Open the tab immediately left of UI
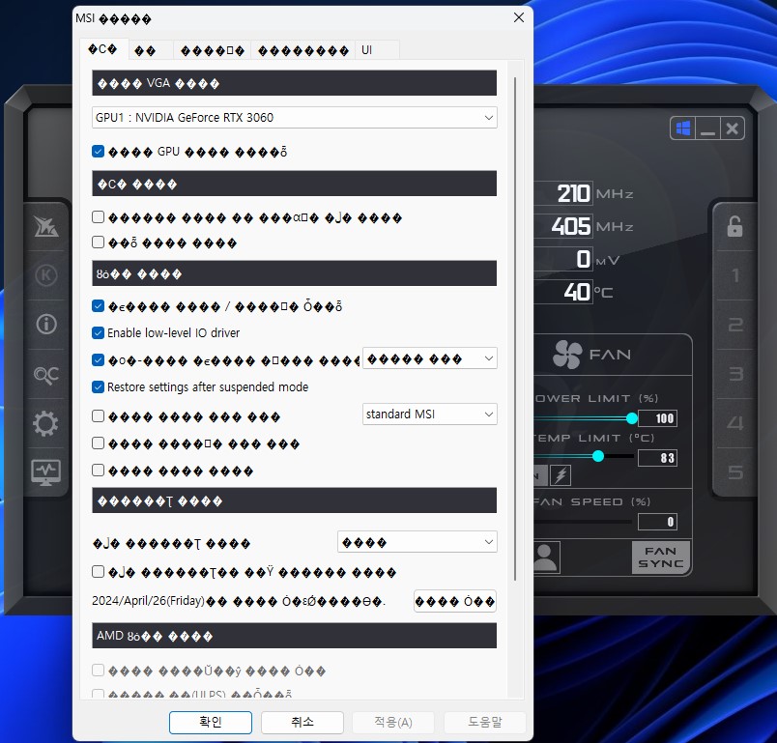 click(302, 50)
